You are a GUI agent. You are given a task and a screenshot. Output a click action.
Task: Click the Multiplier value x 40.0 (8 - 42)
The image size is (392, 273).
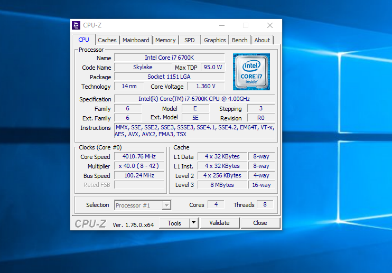point(139,166)
